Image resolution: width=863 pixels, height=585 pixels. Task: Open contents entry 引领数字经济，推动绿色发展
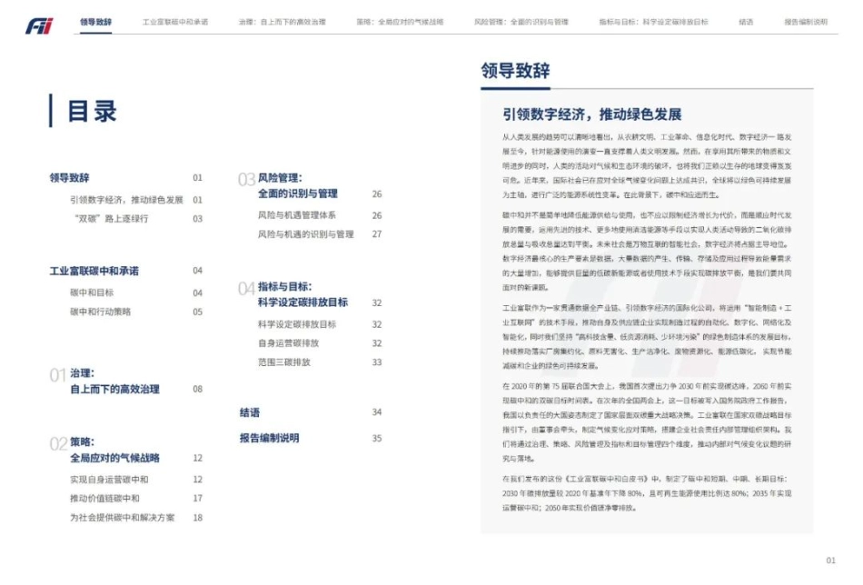[x=126, y=200]
